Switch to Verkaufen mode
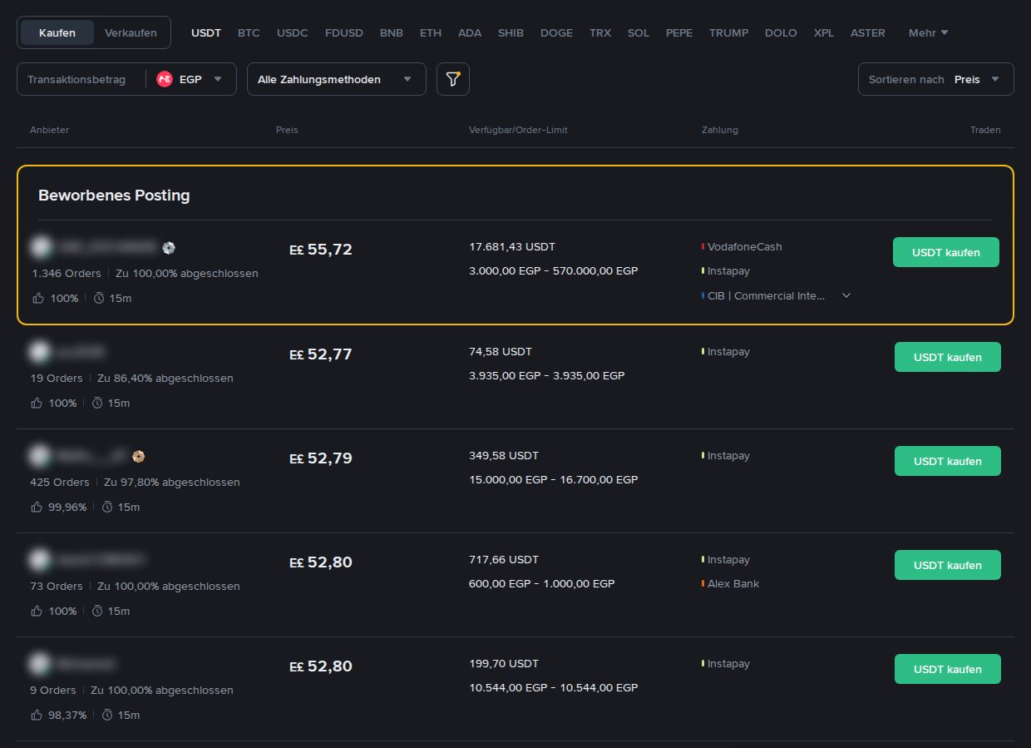1031x748 pixels. 131,32
